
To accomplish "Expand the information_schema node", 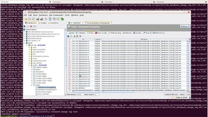I will pos(29,56).
